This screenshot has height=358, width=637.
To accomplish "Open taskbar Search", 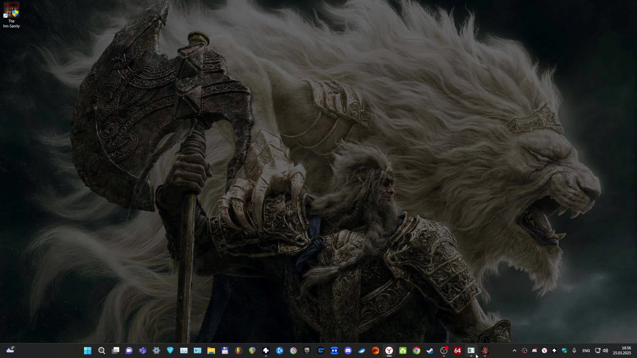I will pyautogui.click(x=102, y=351).
